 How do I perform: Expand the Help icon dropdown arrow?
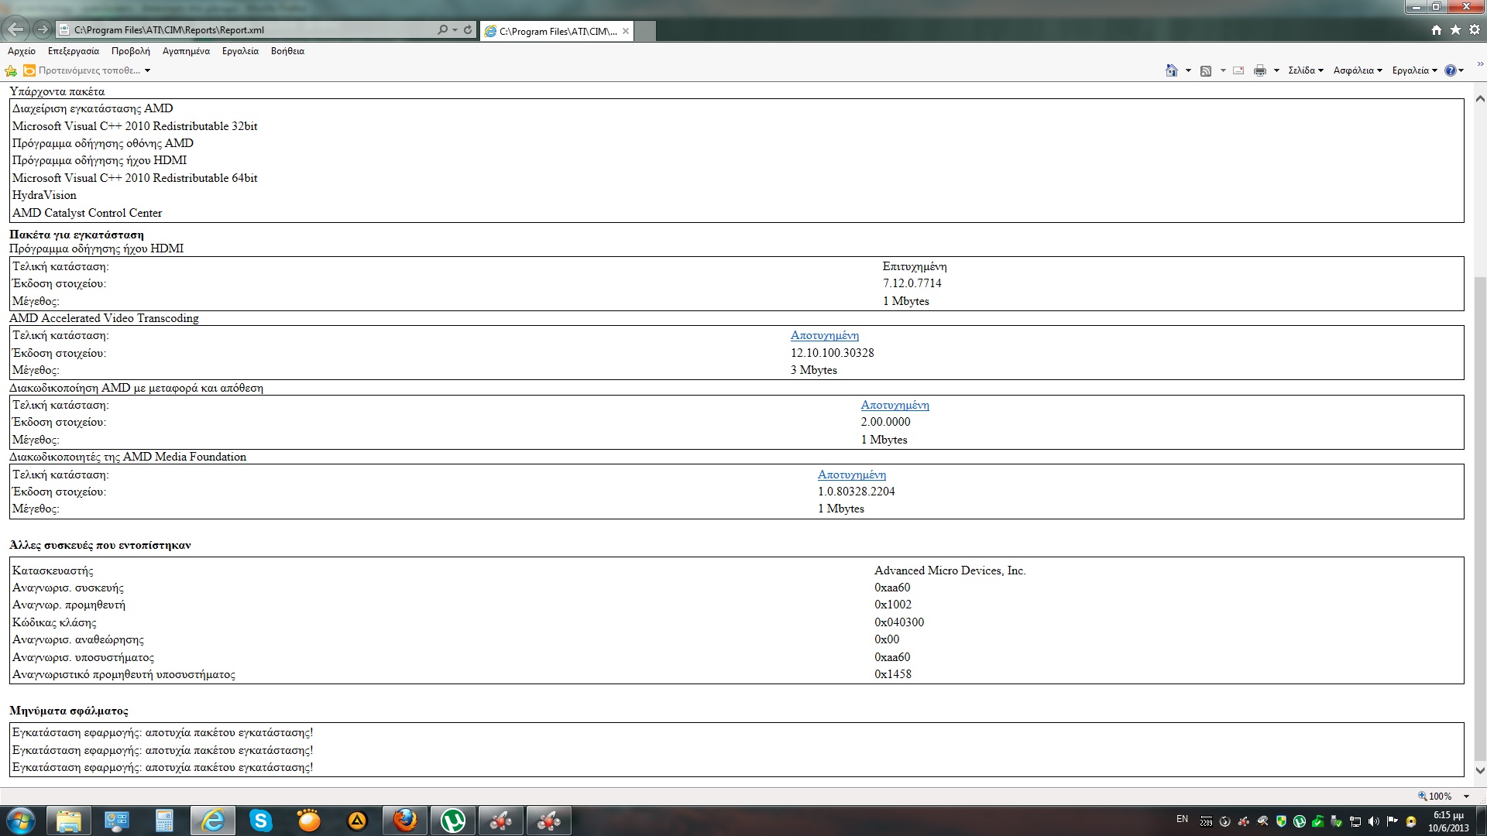point(1461,70)
